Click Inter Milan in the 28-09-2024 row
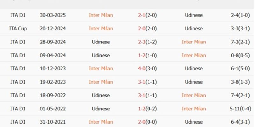255x127 pixels. (x=193, y=42)
